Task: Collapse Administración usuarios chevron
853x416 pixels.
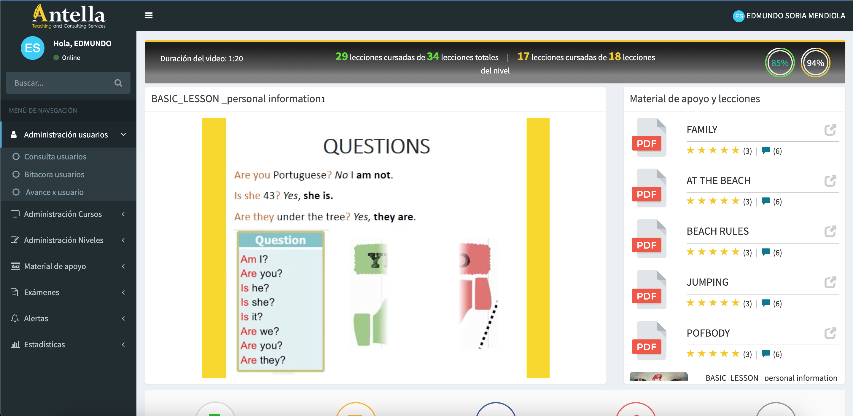Action: (123, 134)
